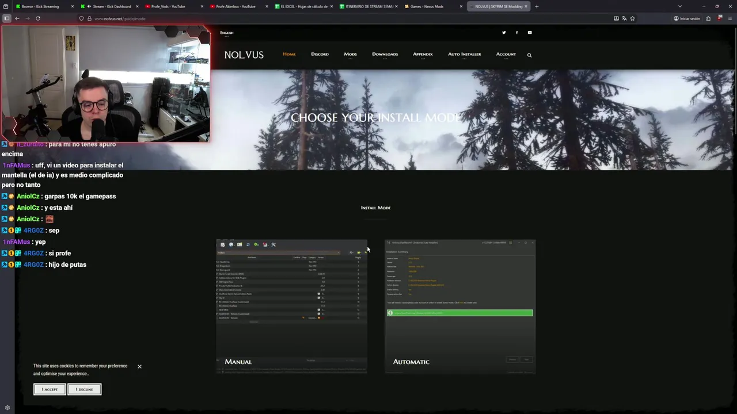The image size is (737, 414).
Task: Bookmark this page with the star icon
Action: tap(632, 18)
